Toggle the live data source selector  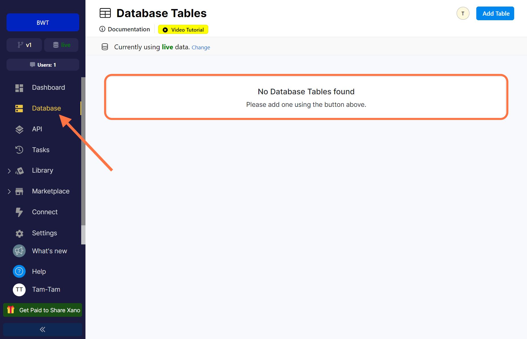61,45
